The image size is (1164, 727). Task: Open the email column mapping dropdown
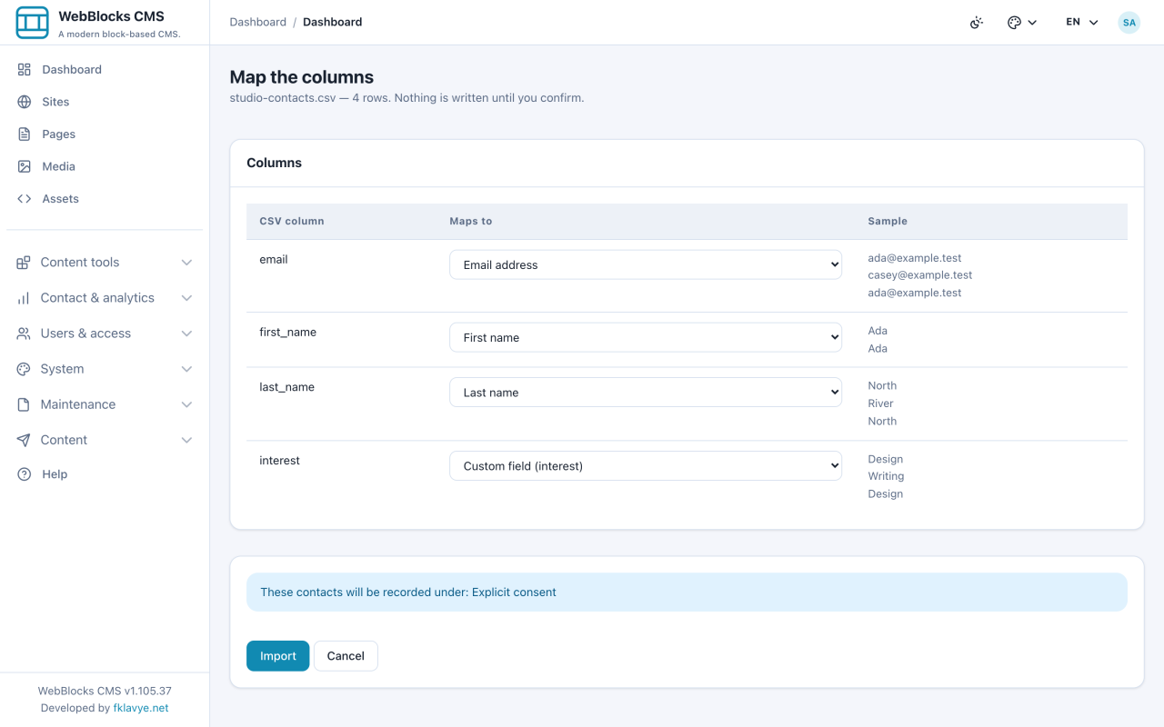(646, 264)
